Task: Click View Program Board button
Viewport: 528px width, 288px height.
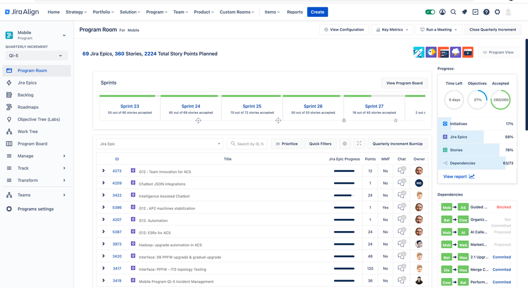Action: [x=404, y=83]
